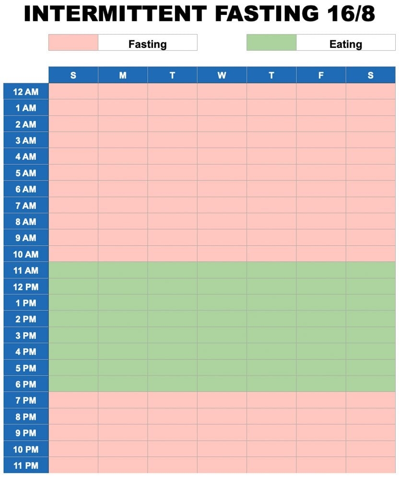
Task: Click the F day column header
Action: [321, 75]
